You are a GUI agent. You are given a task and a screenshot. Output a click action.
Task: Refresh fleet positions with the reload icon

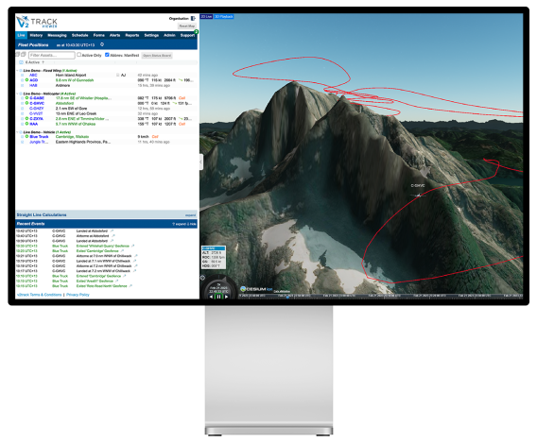click(102, 44)
